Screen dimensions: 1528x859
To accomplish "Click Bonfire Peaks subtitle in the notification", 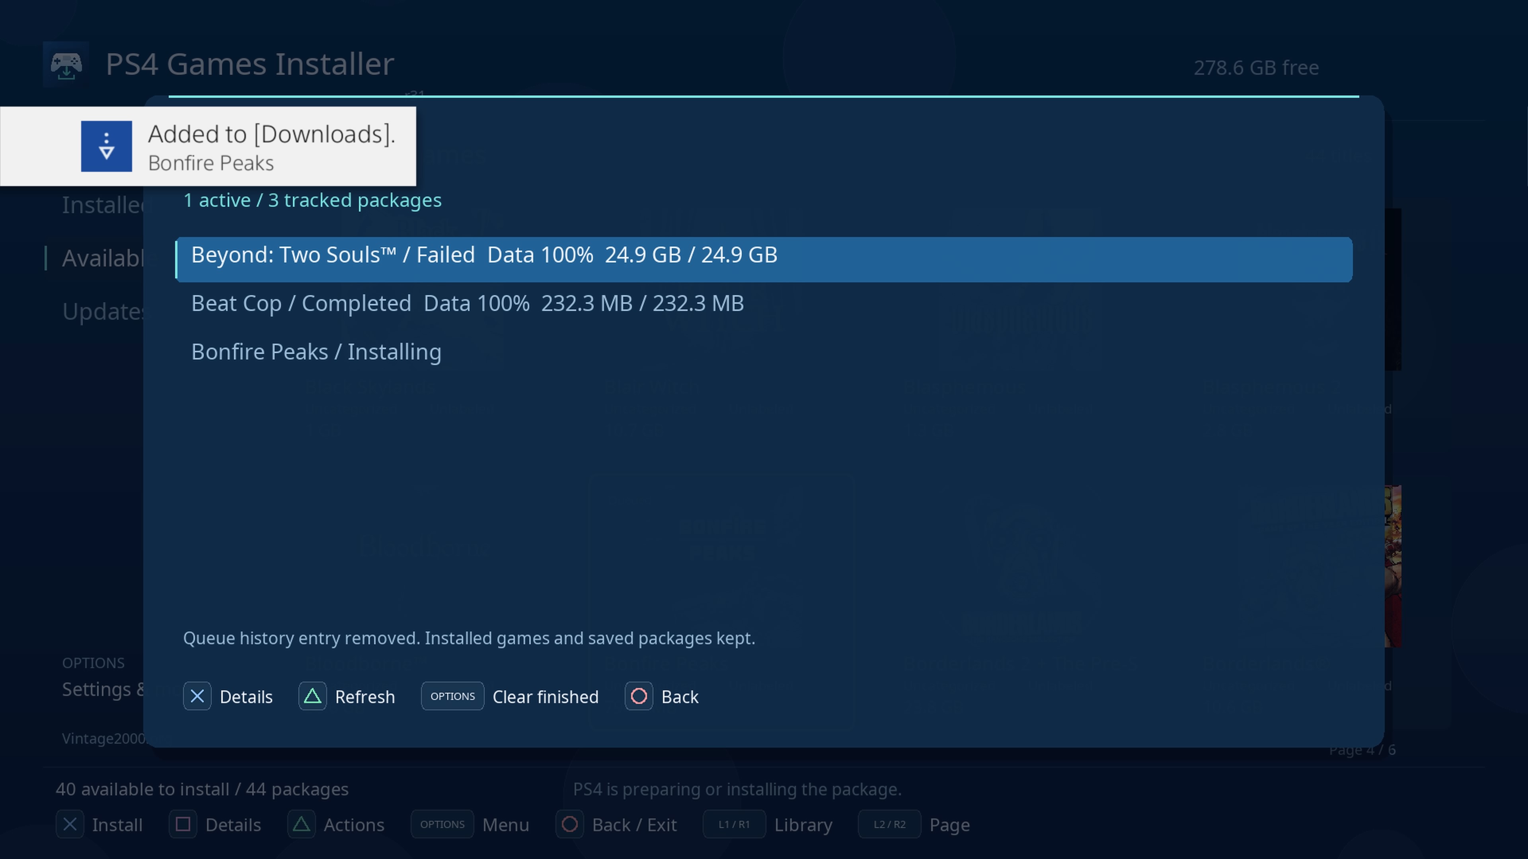I will [211, 163].
